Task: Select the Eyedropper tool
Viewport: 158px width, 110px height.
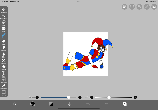Action: 4,87
